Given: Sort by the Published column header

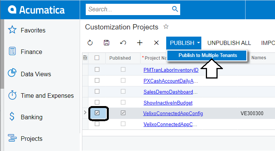Looking at the screenshot, I should tap(120, 58).
